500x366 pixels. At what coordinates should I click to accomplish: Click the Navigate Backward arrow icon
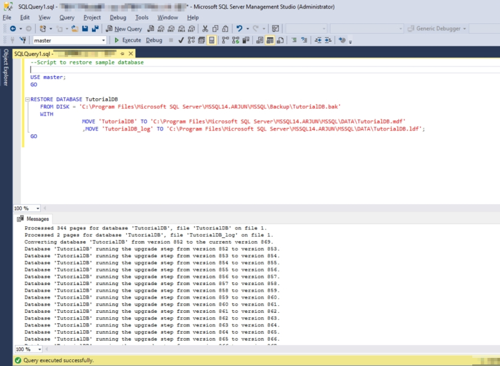tap(13, 28)
